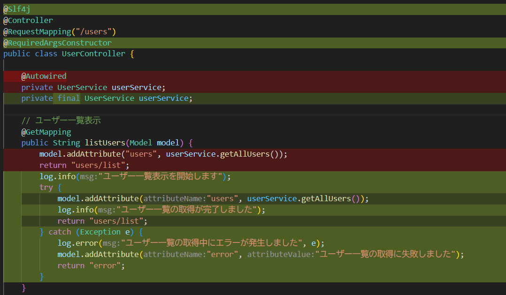Click the 'try' keyword
This screenshot has width=506, height=295.
pyautogui.click(x=46, y=188)
